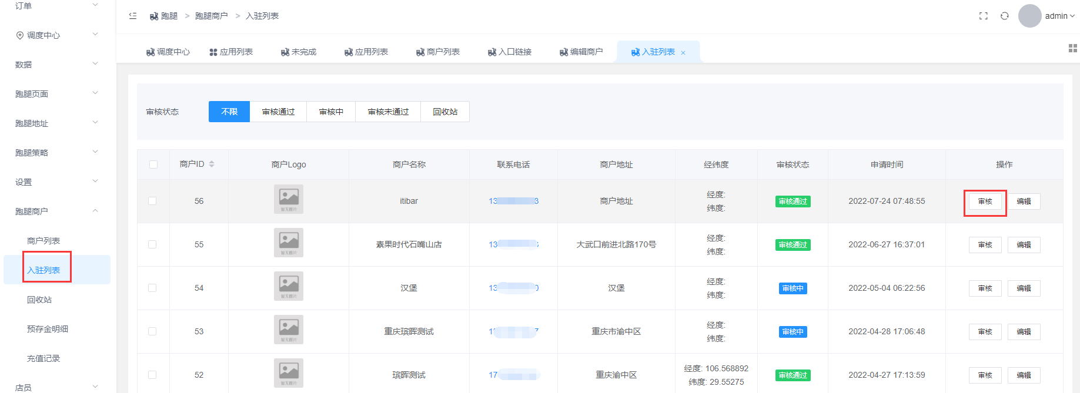Click 编辑 button for merchant itibar
Viewport: 1080px width, 393px height.
(x=1024, y=201)
